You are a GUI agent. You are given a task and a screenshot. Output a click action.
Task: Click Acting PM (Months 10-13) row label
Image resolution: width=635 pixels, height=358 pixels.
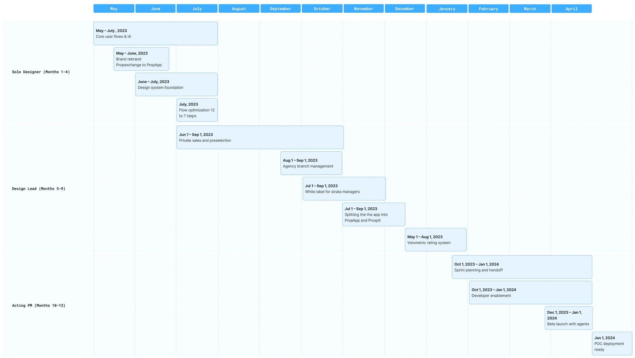point(39,306)
